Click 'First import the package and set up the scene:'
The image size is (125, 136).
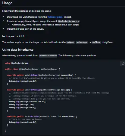27,11
